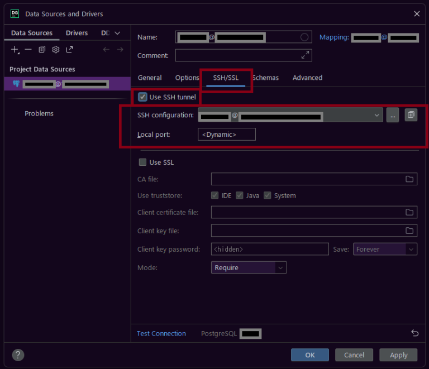Enable the Use SSL checkbox
Screen dimensions: 429x369
tap(142, 162)
